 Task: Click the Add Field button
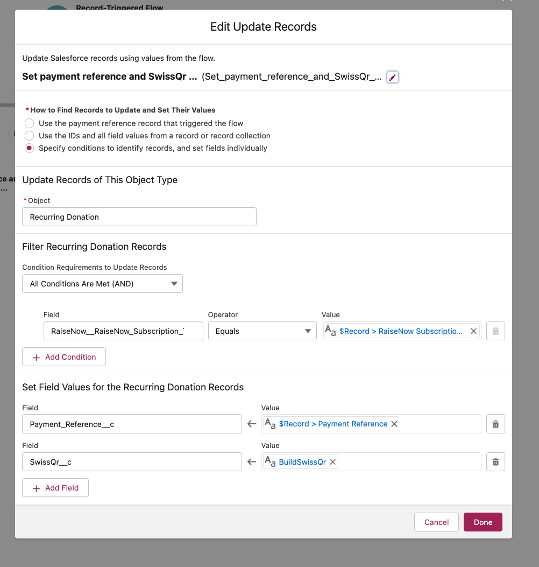55,487
